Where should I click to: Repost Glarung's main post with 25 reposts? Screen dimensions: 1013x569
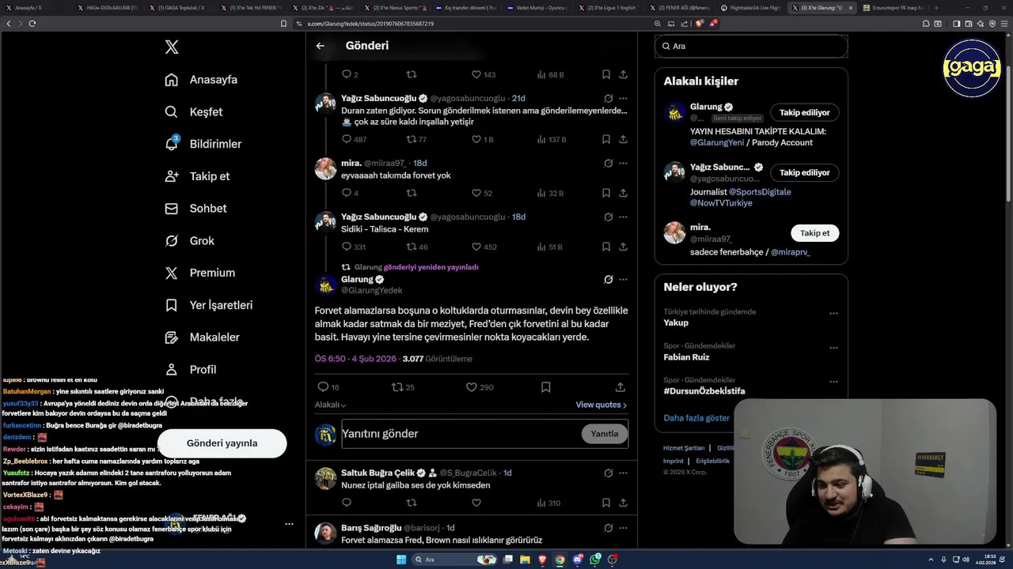point(397,387)
